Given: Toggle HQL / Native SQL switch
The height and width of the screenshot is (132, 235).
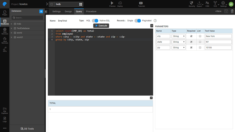Looking at the screenshot, I should 95,21.
